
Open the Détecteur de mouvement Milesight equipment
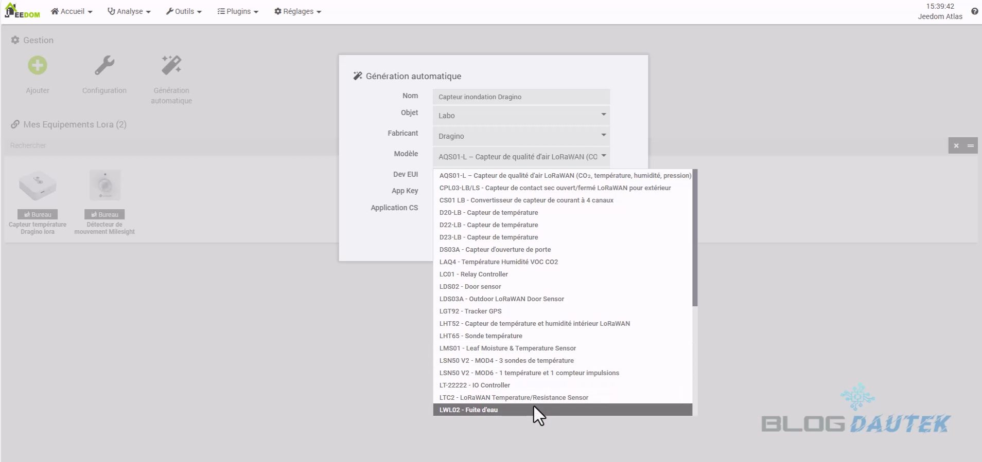104,186
